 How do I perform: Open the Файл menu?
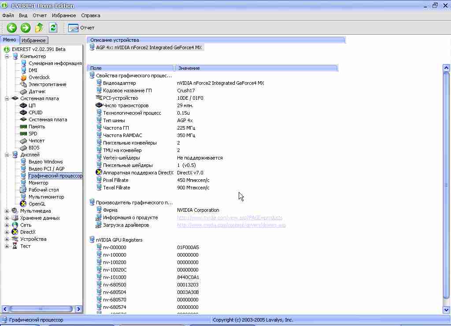[x=8, y=15]
